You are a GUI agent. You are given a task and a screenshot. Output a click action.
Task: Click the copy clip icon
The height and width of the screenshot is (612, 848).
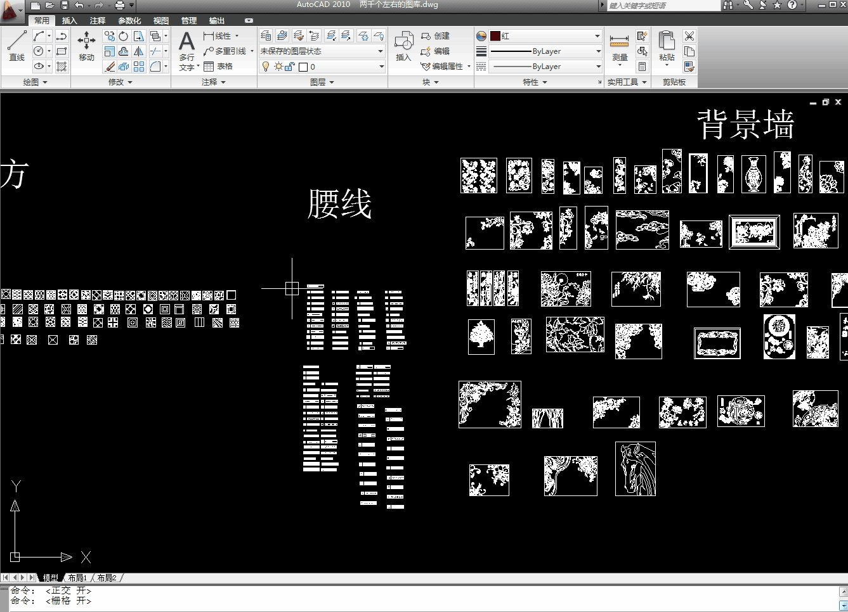689,51
